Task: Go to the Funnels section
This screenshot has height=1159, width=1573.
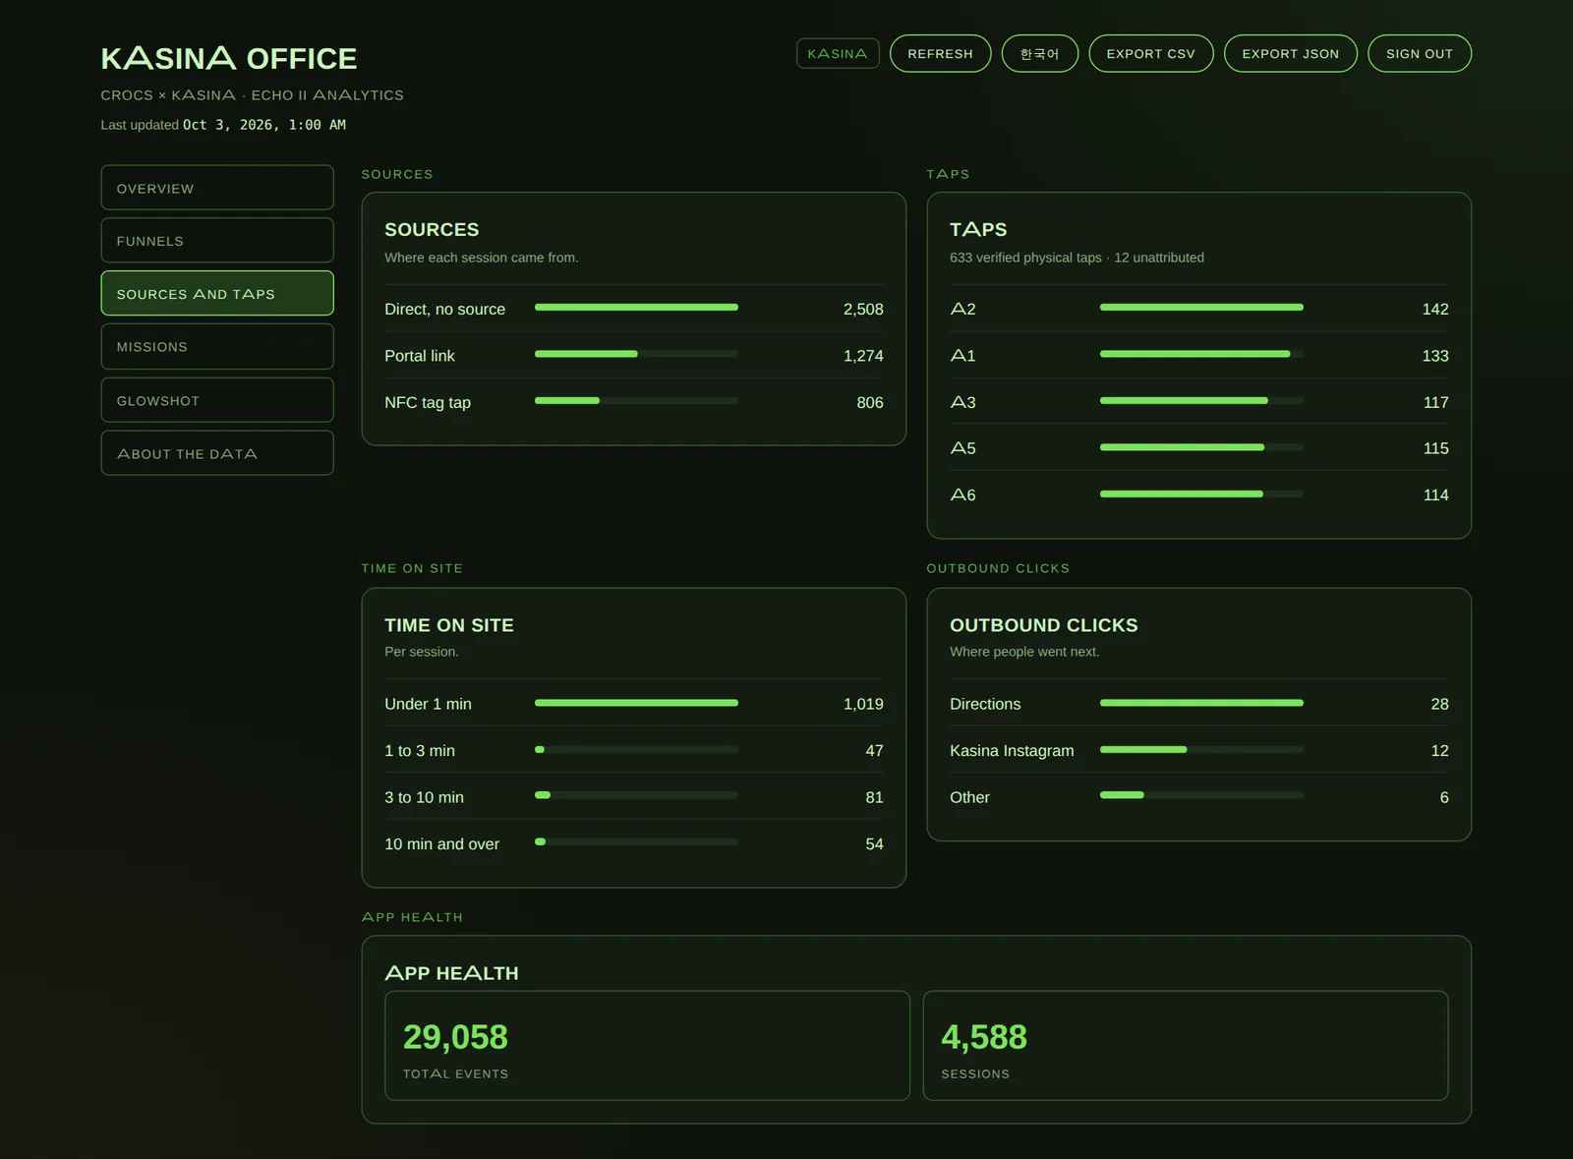Action: (217, 241)
